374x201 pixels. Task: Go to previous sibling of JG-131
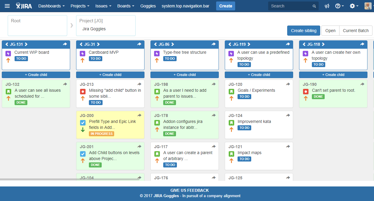[7, 44]
